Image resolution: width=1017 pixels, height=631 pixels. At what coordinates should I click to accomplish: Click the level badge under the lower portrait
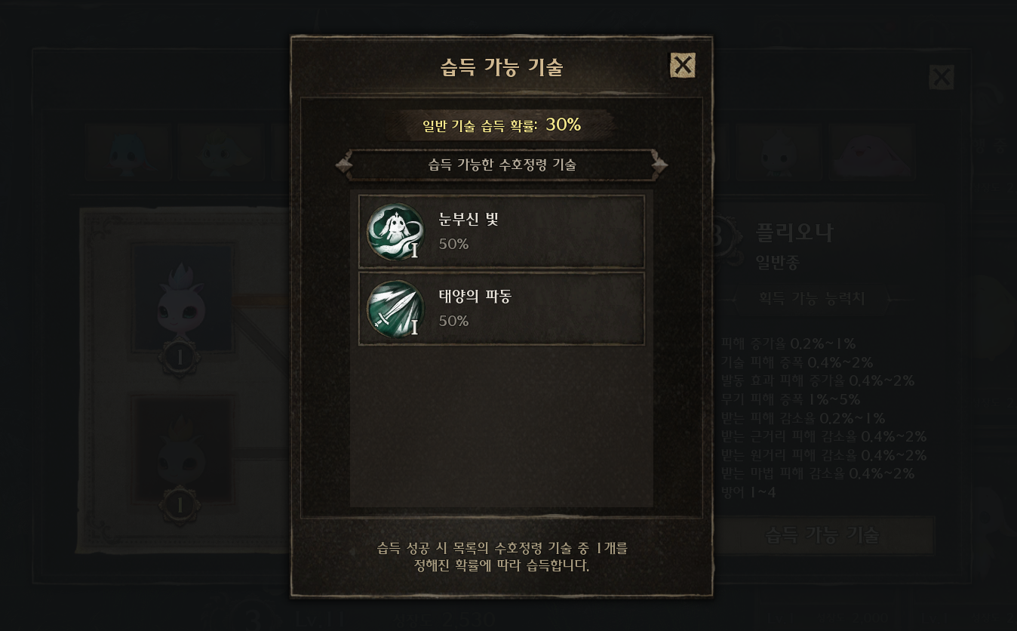coord(180,504)
